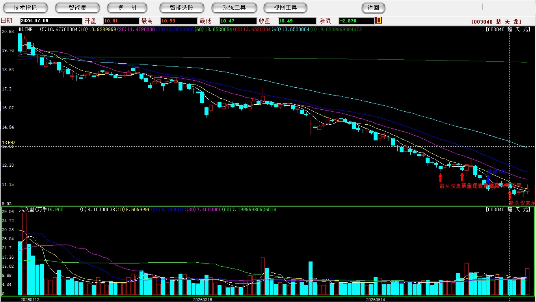Viewport: 536px width, 302px height.
Task: Click the green (0) value 19.0209999084473
Action: click(x=336, y=29)
